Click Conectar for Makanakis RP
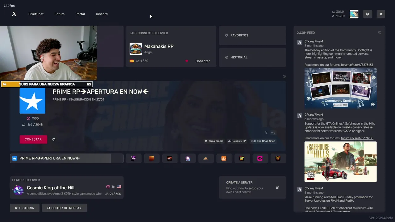Viewport: 395px width, 222px height. [203, 61]
